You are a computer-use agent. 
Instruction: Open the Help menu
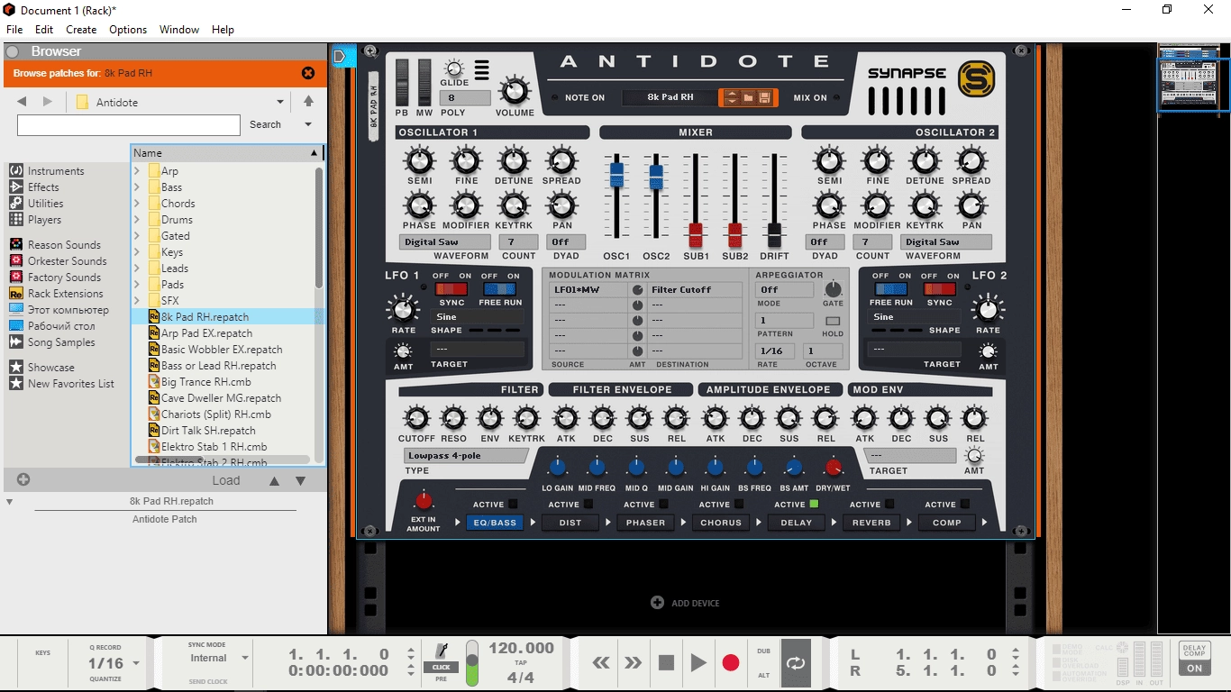click(x=223, y=30)
